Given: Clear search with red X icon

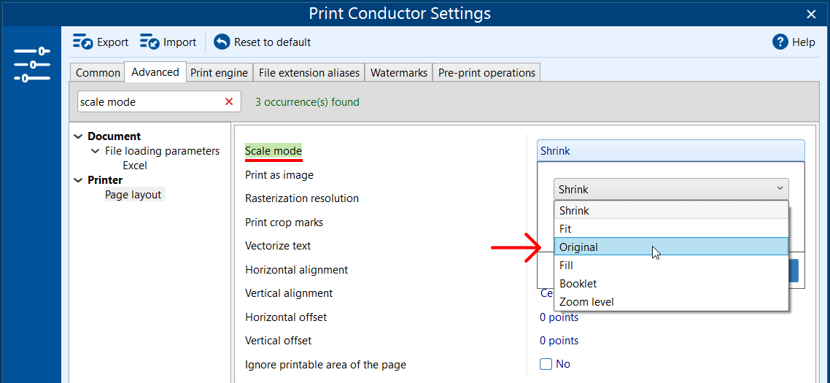Looking at the screenshot, I should point(229,102).
